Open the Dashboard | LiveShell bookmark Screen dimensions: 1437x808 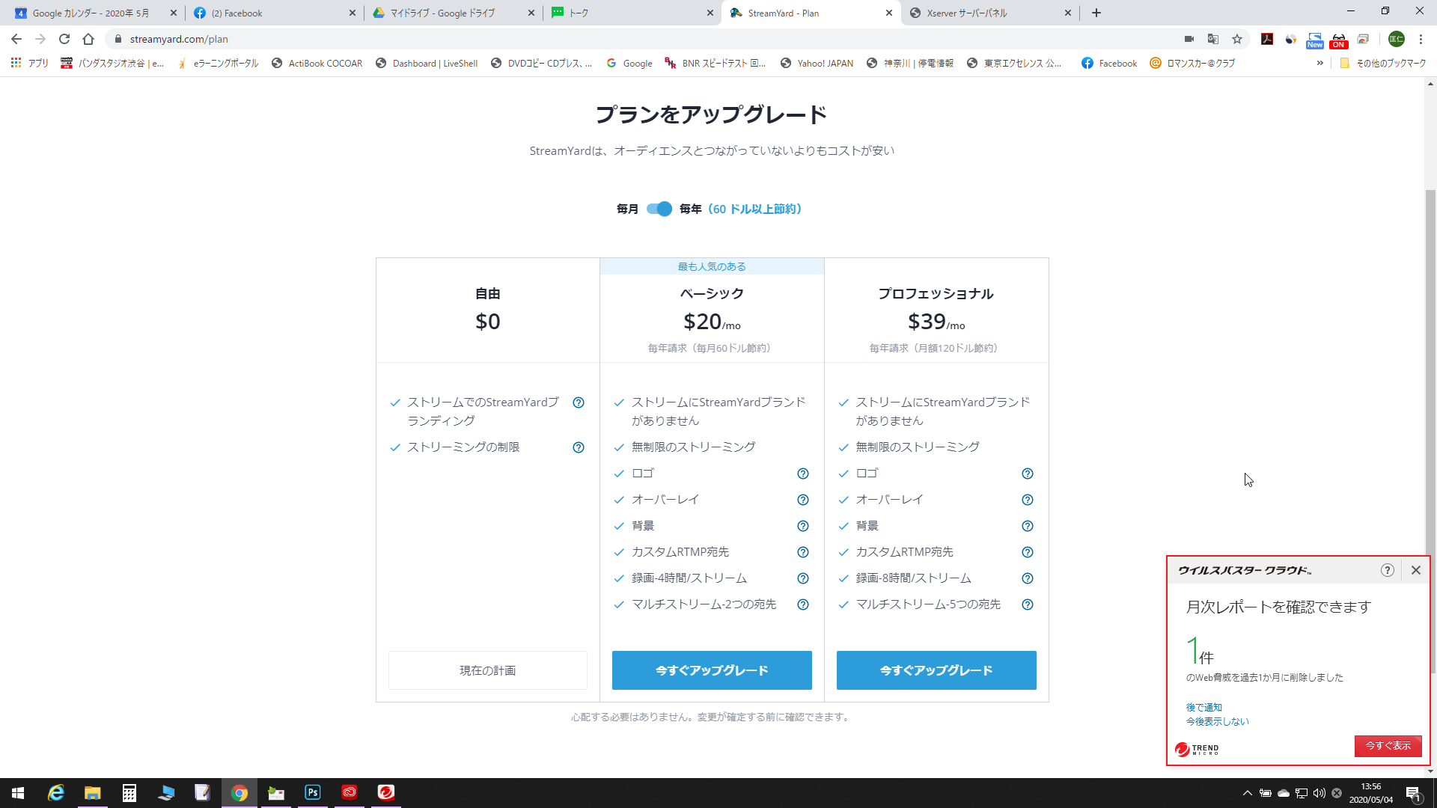427,64
